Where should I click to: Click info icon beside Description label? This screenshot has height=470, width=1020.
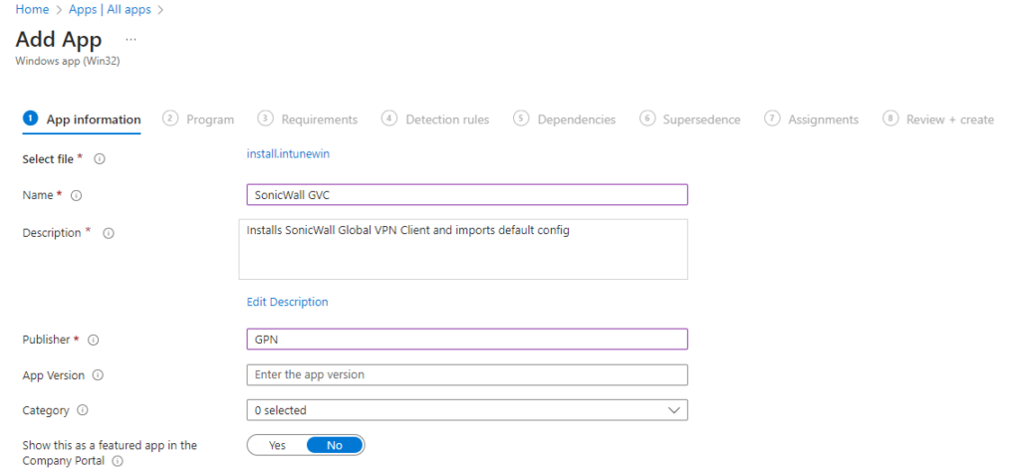[x=110, y=233]
